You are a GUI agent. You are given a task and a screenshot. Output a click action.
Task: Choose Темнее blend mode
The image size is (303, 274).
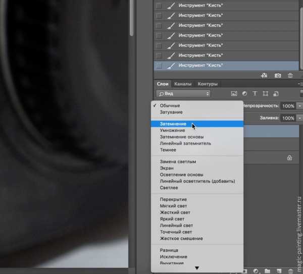pos(197,150)
